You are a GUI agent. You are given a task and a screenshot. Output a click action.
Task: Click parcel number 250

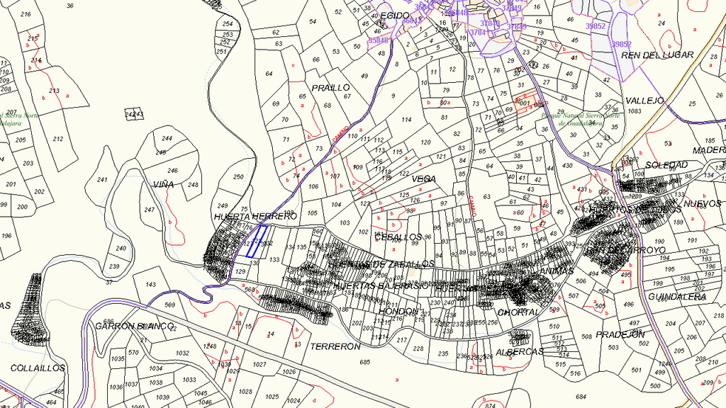238,176
